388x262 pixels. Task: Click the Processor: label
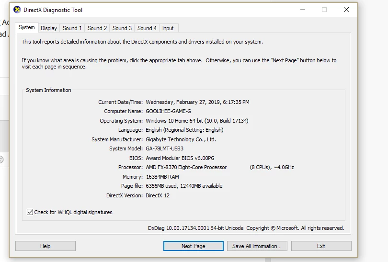pyautogui.click(x=130, y=167)
